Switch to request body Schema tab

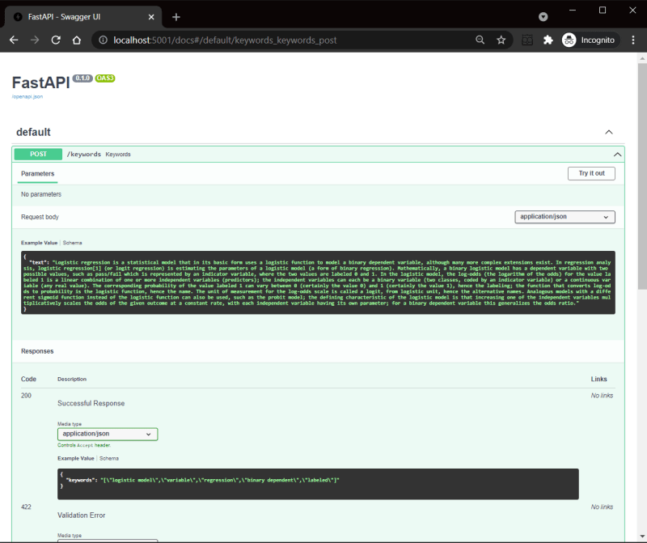coord(72,243)
